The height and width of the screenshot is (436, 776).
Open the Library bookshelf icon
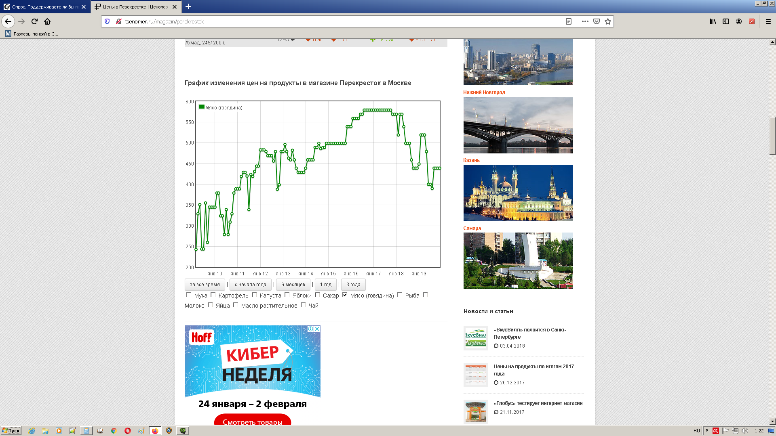[x=713, y=21]
